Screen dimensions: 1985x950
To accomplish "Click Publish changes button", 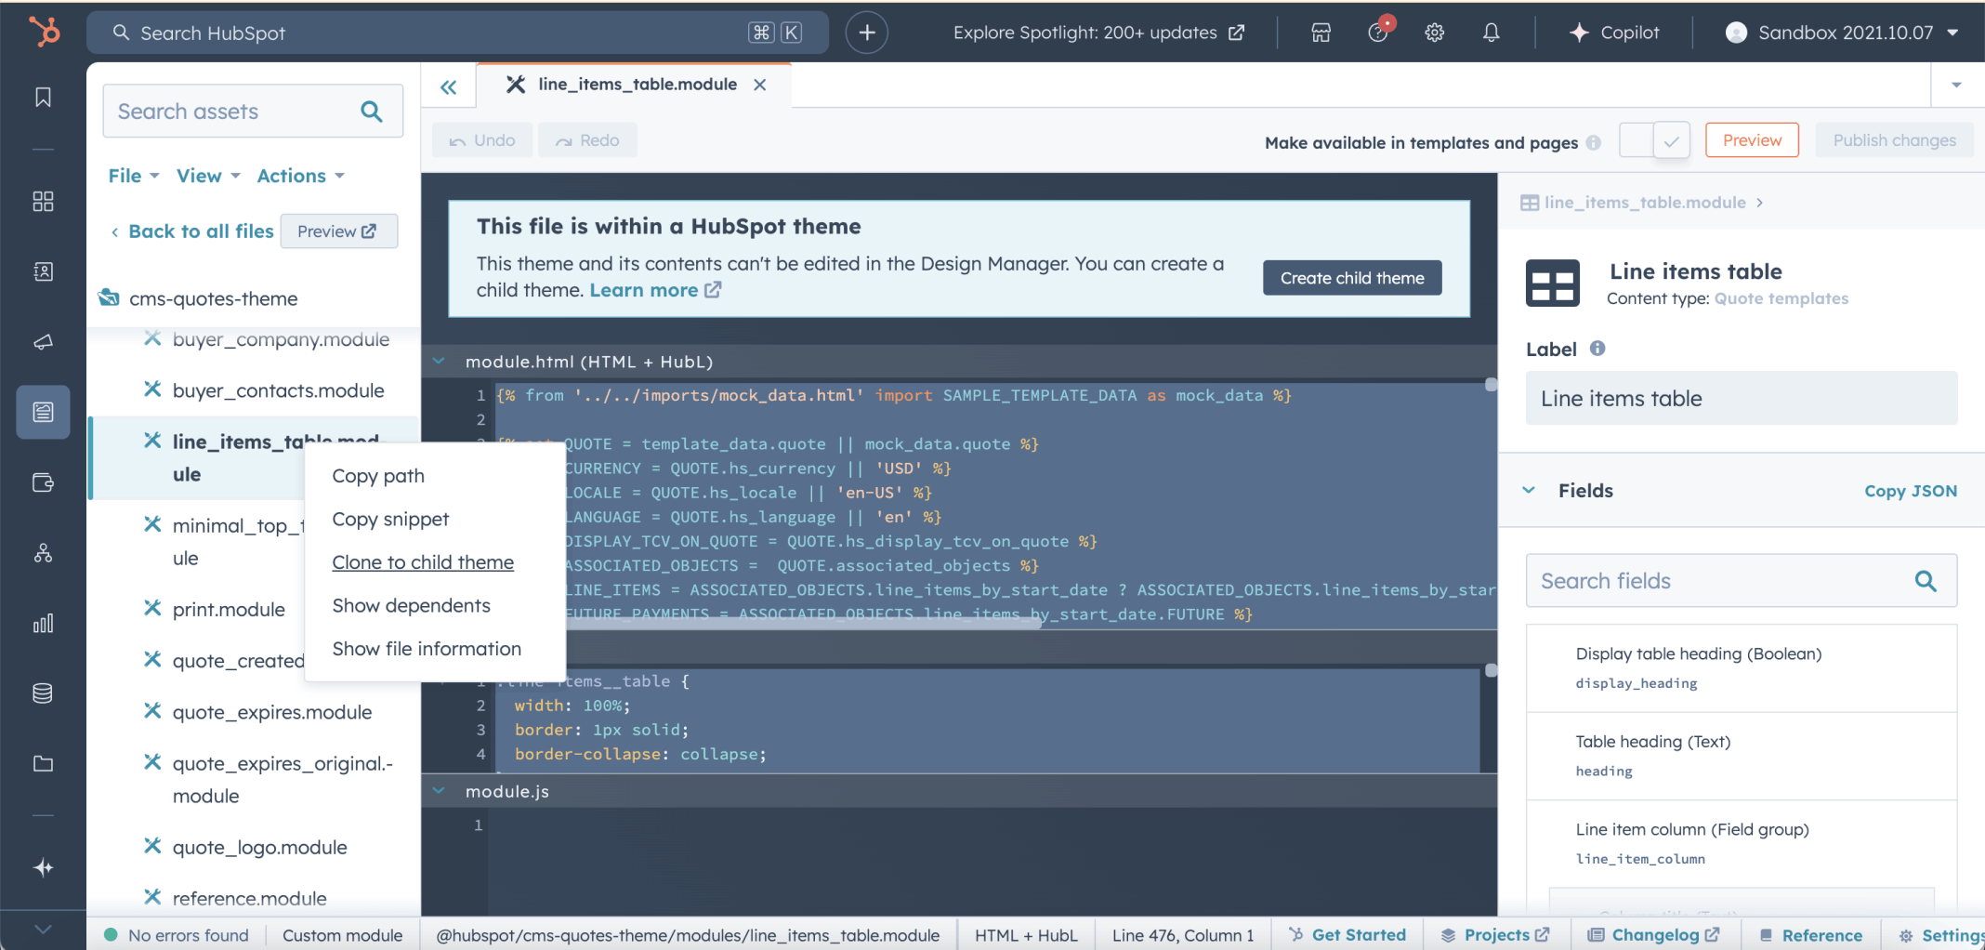I will coord(1894,140).
